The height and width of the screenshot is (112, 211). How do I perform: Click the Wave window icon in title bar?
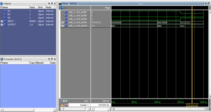pyautogui.click(x=60, y=4)
